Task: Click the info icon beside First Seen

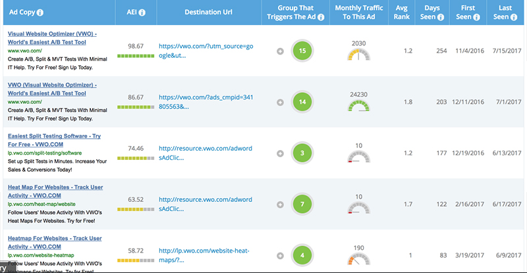Action: pyautogui.click(x=476, y=17)
